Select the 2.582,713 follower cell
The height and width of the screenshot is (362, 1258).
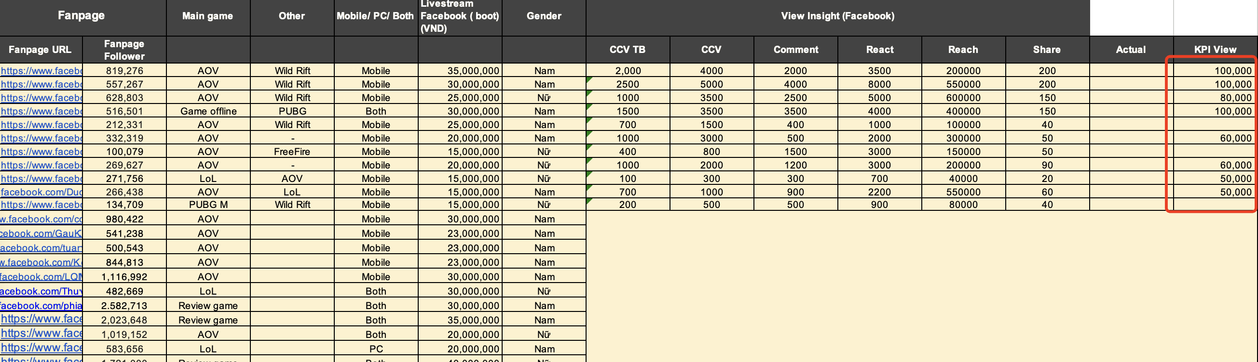tap(124, 306)
